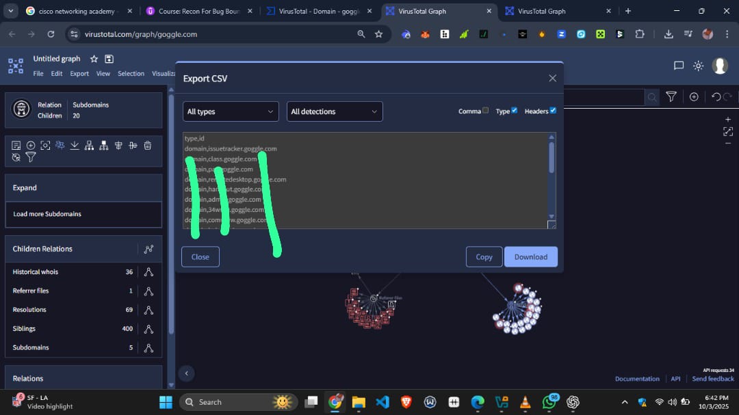Viewport: 739px width, 415px height.
Task: Open the user profile avatar
Action: [x=720, y=66]
